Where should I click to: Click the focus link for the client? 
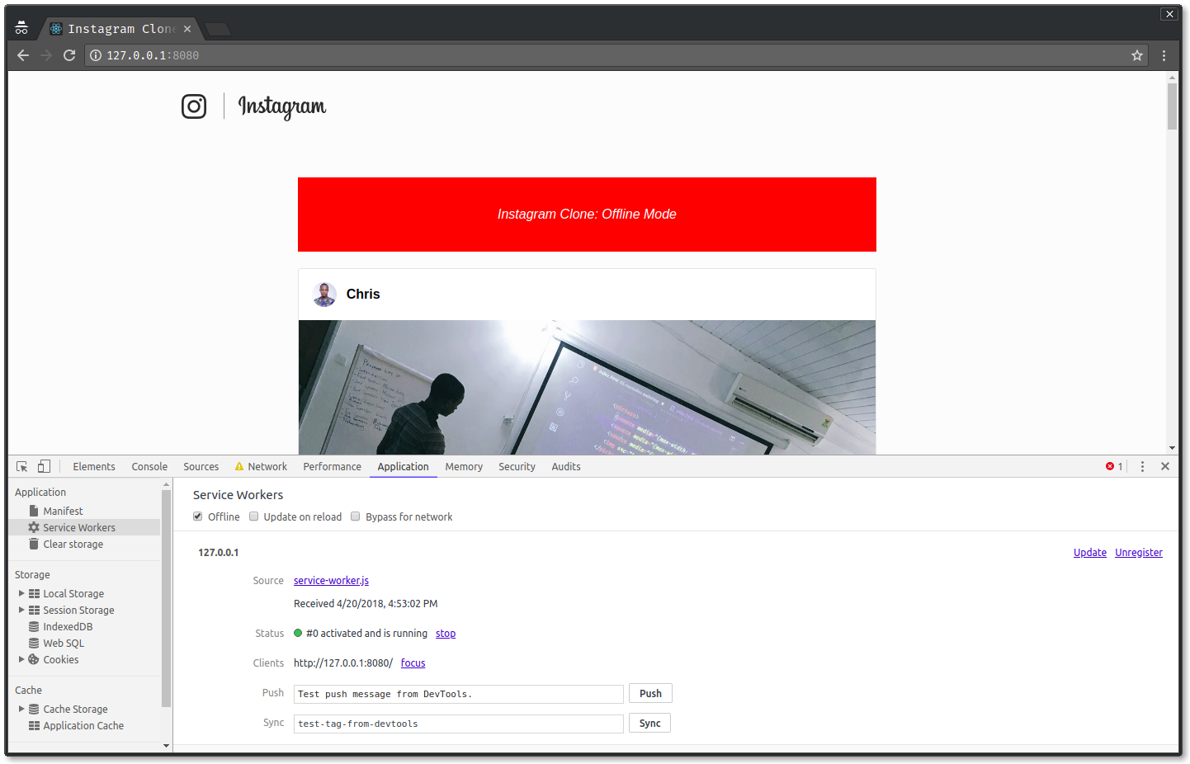(413, 663)
